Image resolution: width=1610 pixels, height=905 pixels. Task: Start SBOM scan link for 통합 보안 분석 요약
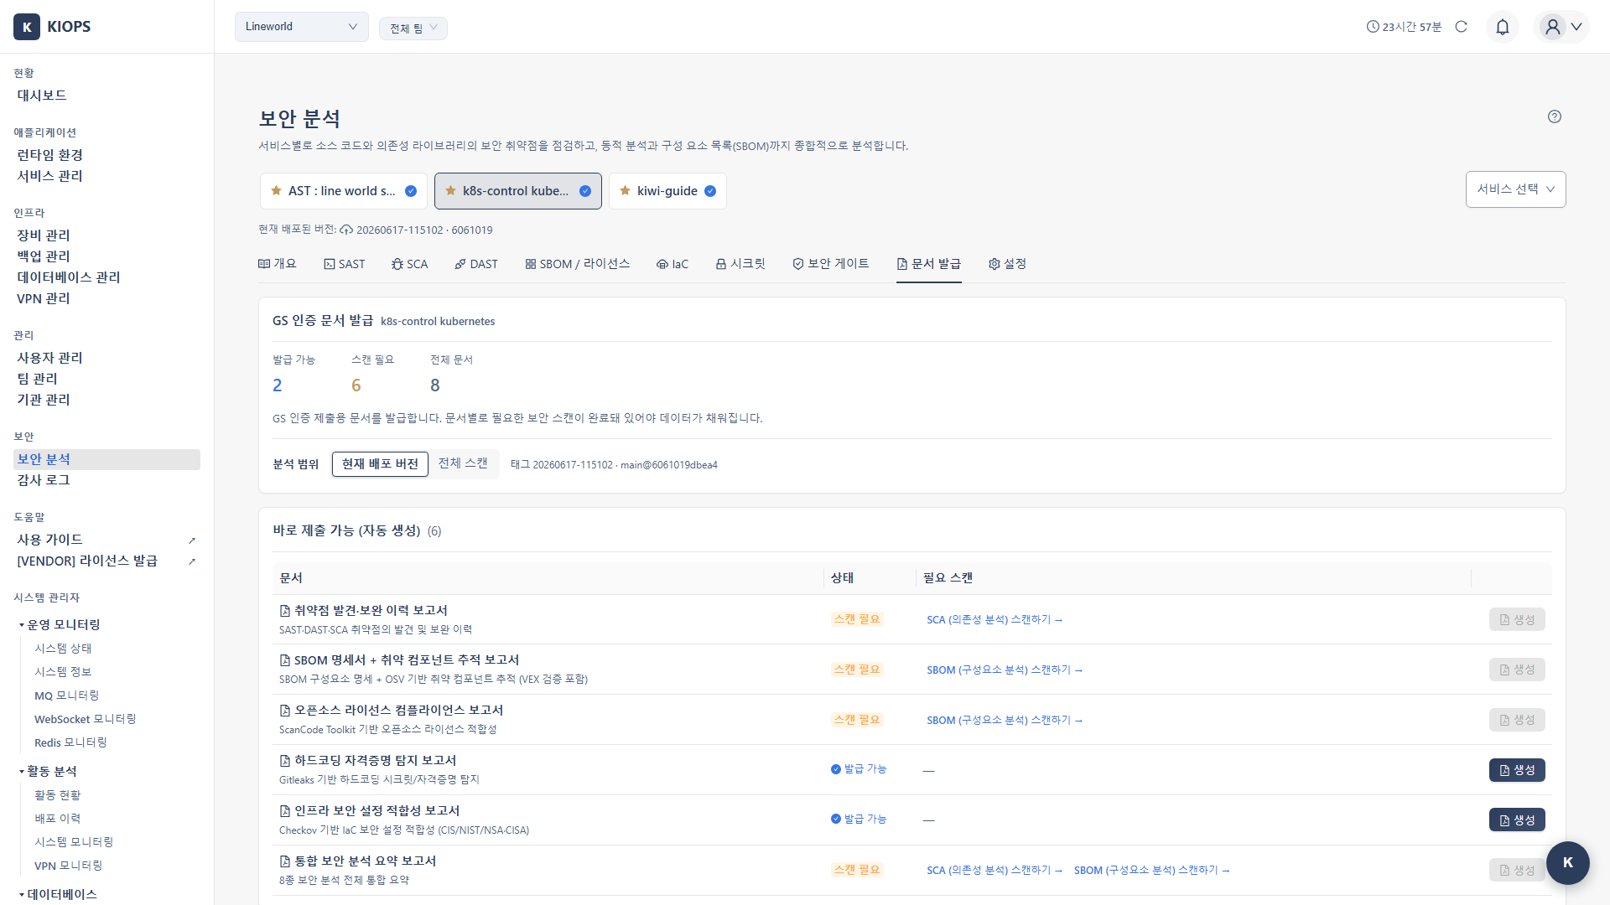pyautogui.click(x=1152, y=871)
